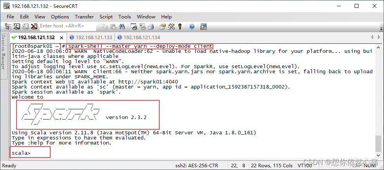384x170 pixels.
Task: Open the Transfer menu
Action: click(84, 16)
